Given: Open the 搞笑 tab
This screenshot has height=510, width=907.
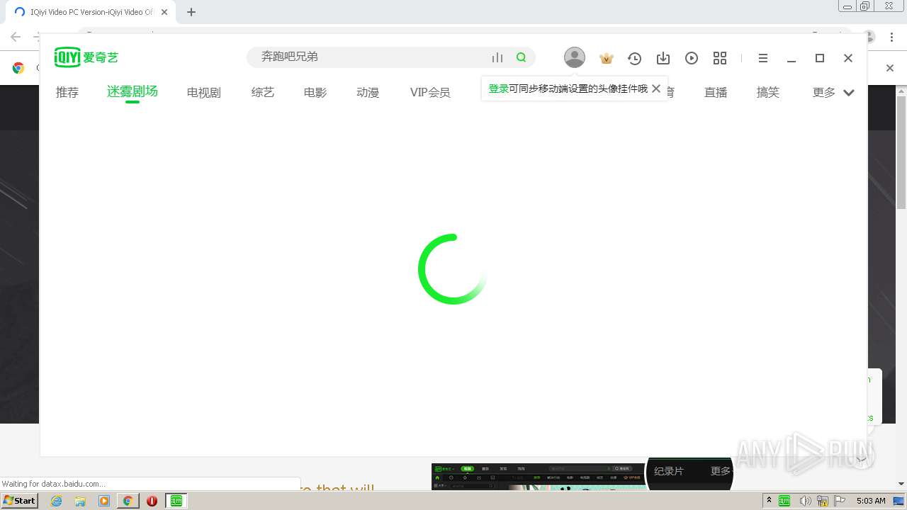Looking at the screenshot, I should click(x=768, y=92).
